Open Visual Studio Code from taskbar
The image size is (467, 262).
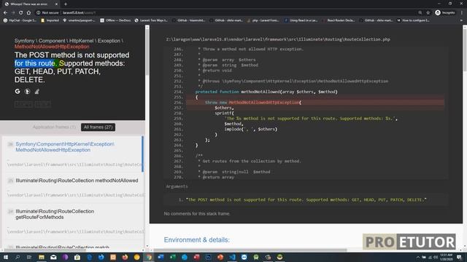click(232, 257)
